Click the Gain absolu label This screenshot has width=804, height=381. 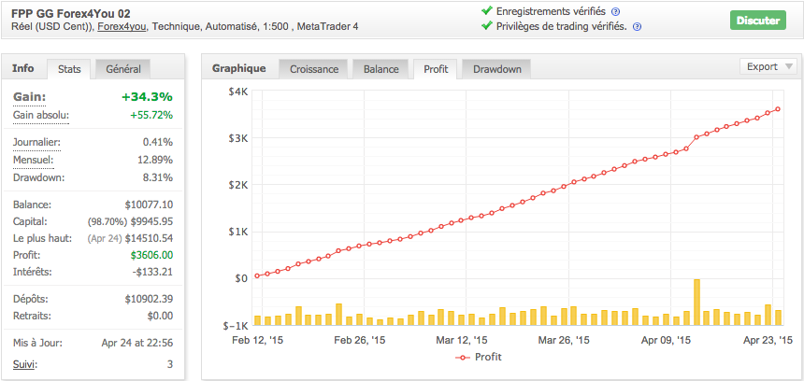[x=41, y=115]
